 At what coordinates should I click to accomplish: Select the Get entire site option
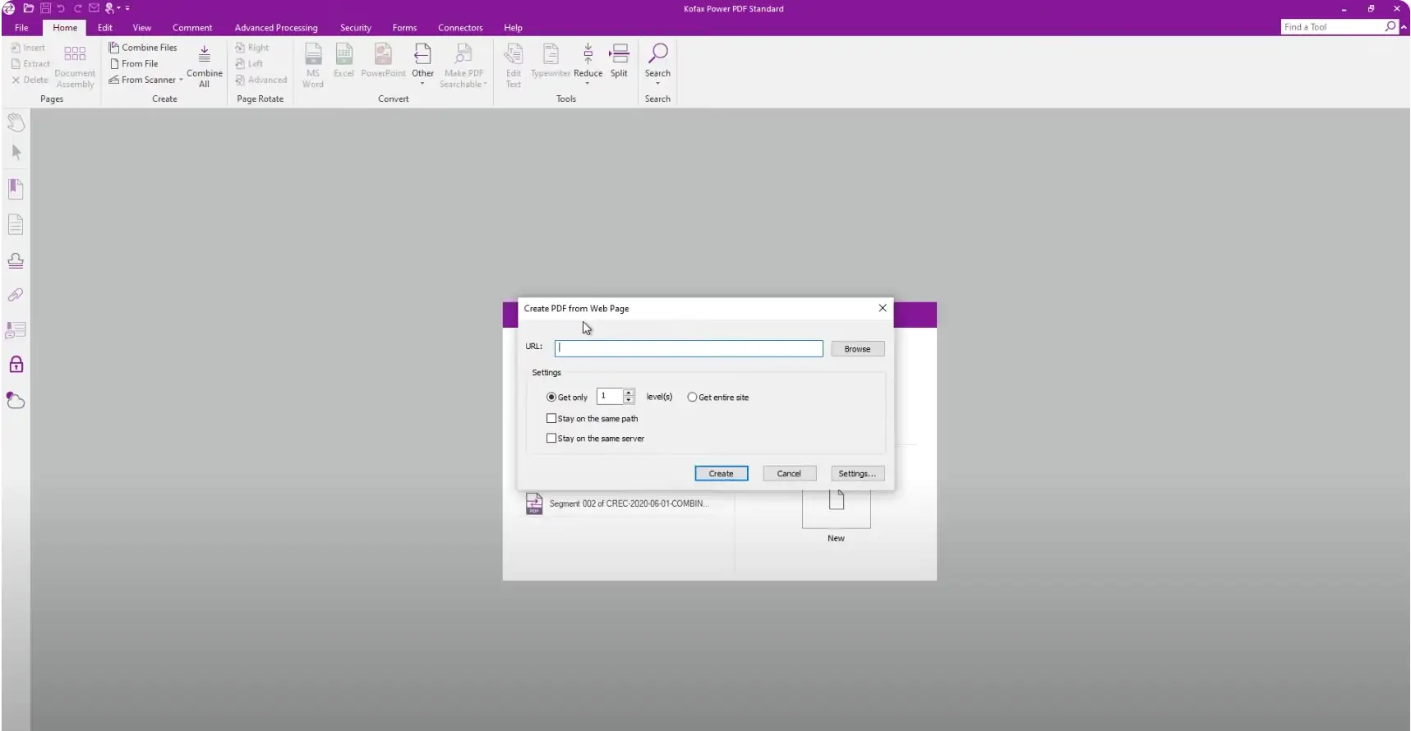[692, 398]
